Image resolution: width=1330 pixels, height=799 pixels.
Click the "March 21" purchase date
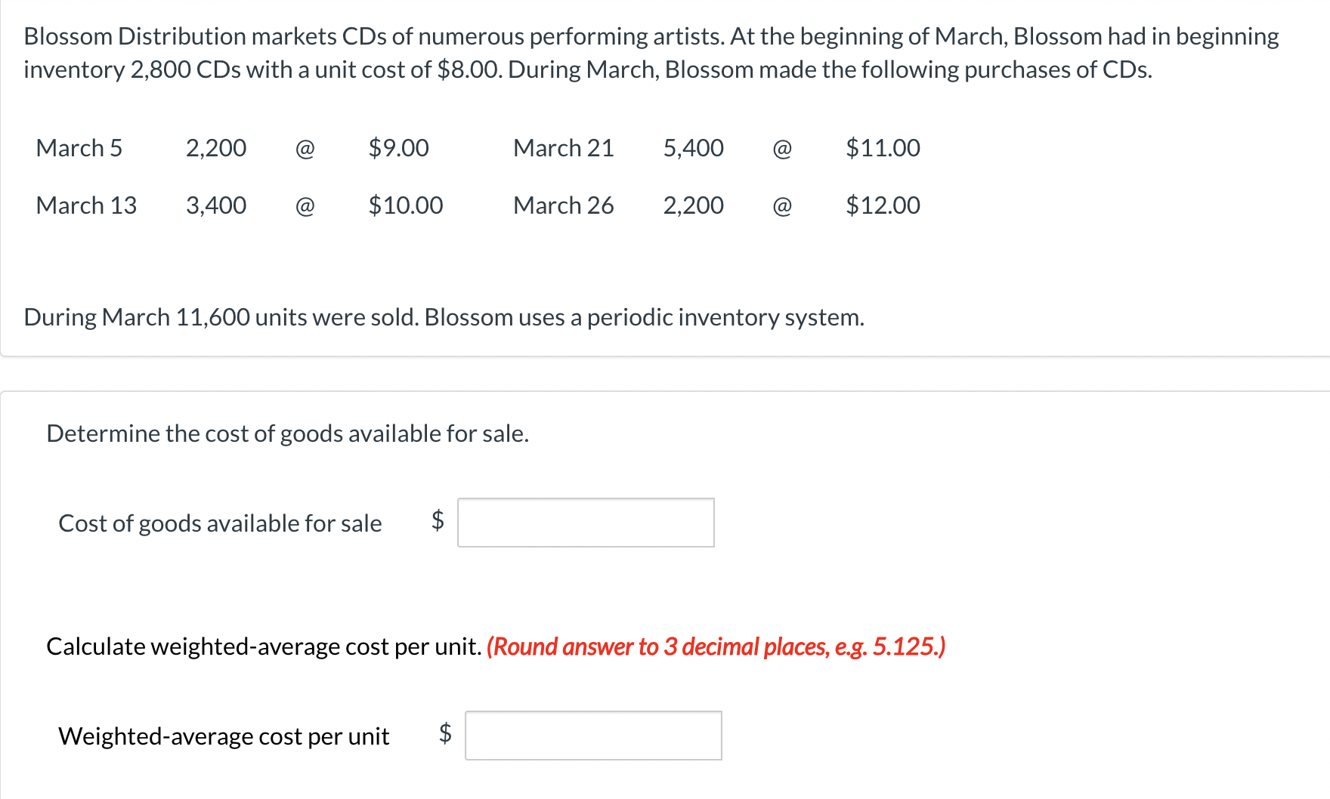563,148
